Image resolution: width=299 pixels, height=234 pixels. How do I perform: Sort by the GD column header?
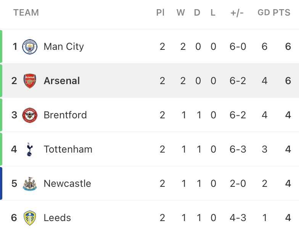coord(264,13)
